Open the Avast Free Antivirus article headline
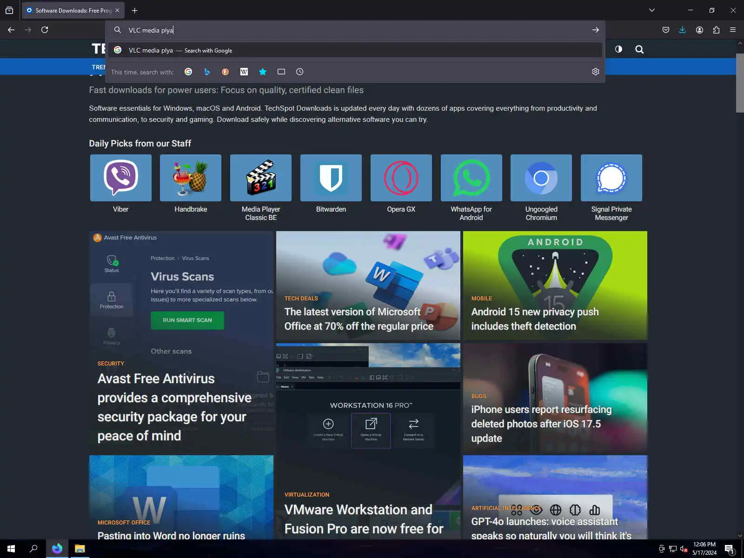The image size is (744, 558). pos(174,407)
